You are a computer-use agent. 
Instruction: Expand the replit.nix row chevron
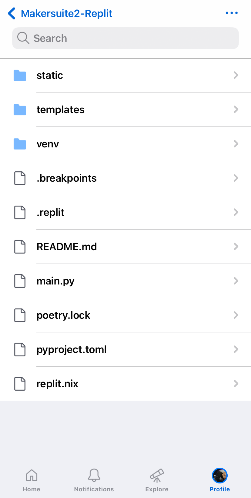pyautogui.click(x=236, y=384)
